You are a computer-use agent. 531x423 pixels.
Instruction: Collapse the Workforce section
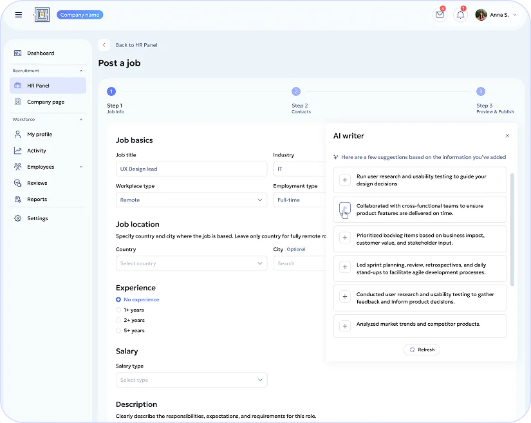[x=81, y=120]
